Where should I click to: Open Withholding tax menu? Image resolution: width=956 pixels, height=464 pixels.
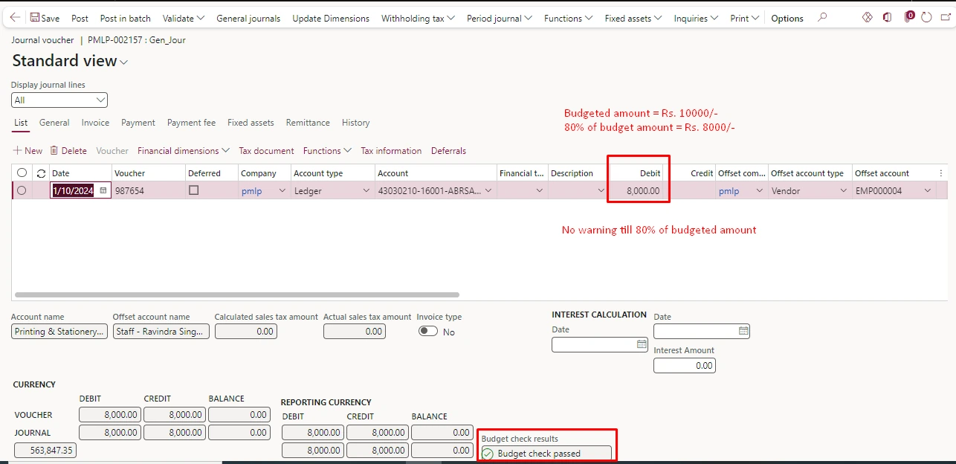tap(418, 18)
